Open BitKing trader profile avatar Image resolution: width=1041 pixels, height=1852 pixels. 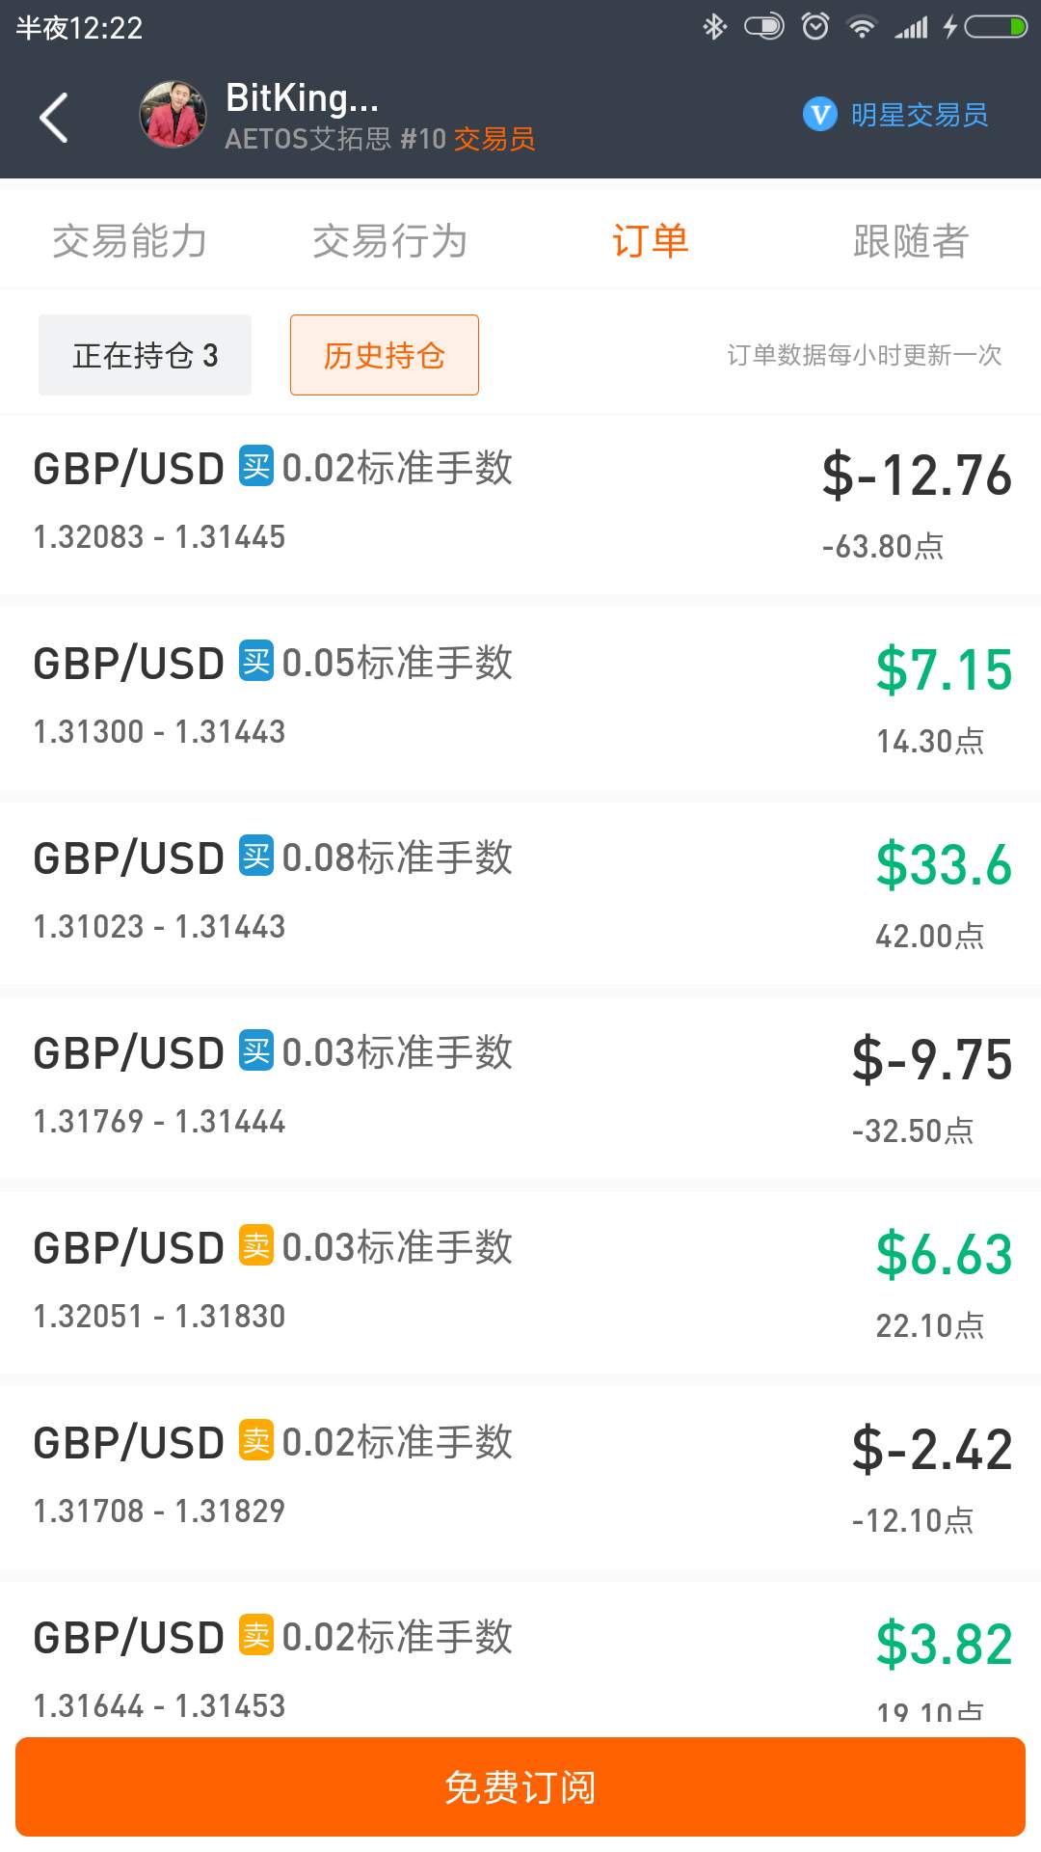[x=173, y=115]
